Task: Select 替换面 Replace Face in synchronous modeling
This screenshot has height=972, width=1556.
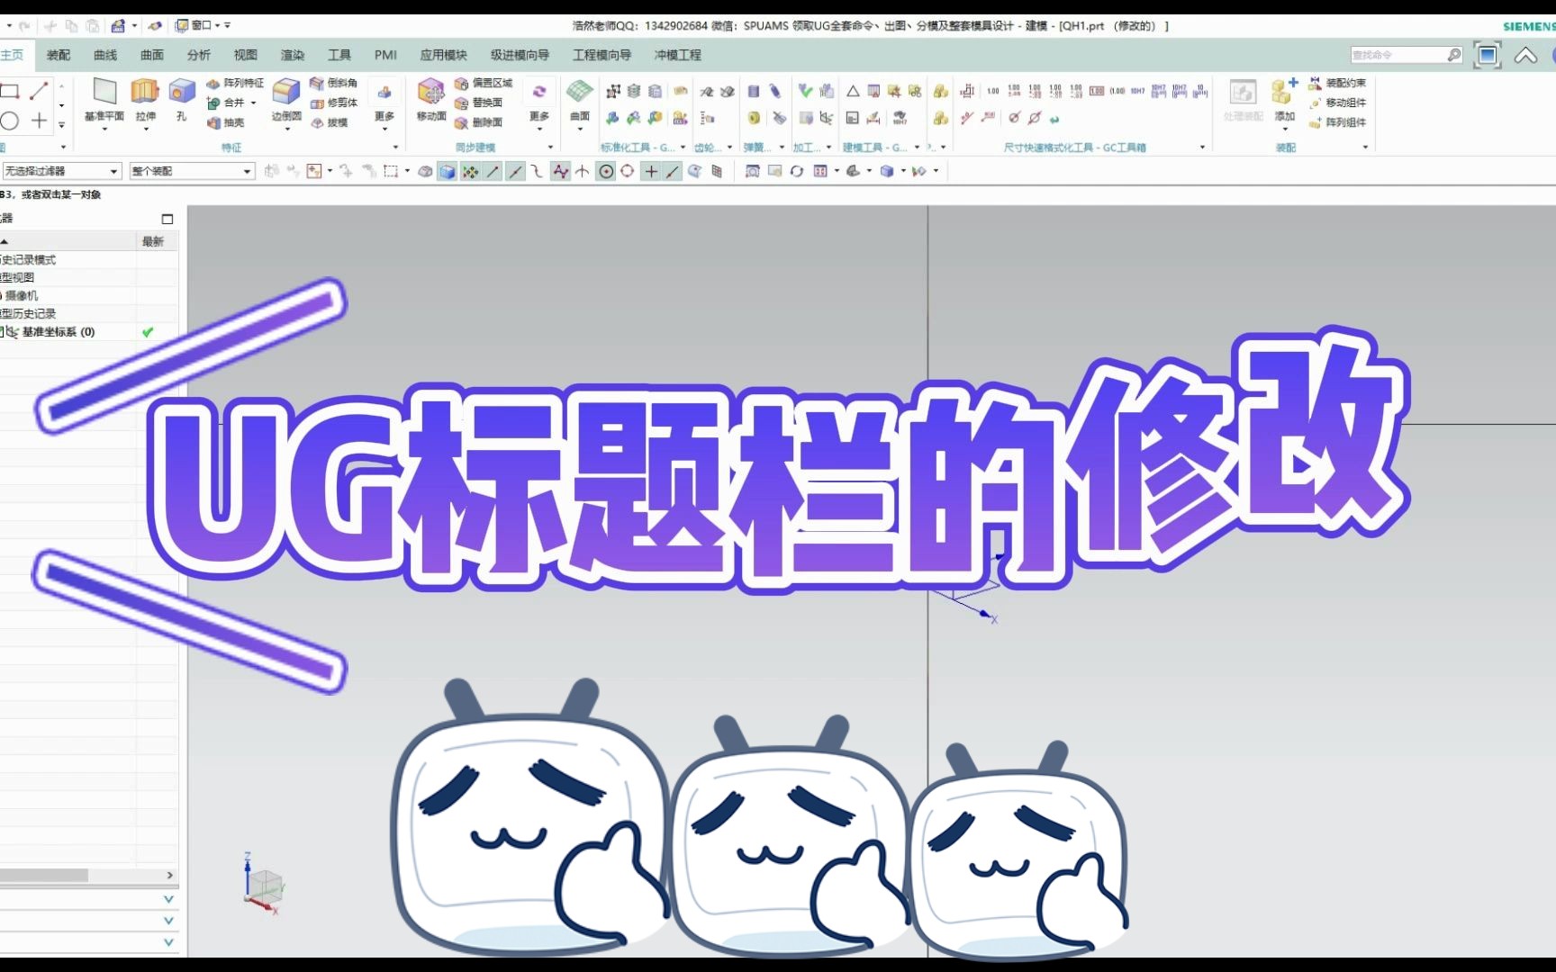Action: pos(481,103)
